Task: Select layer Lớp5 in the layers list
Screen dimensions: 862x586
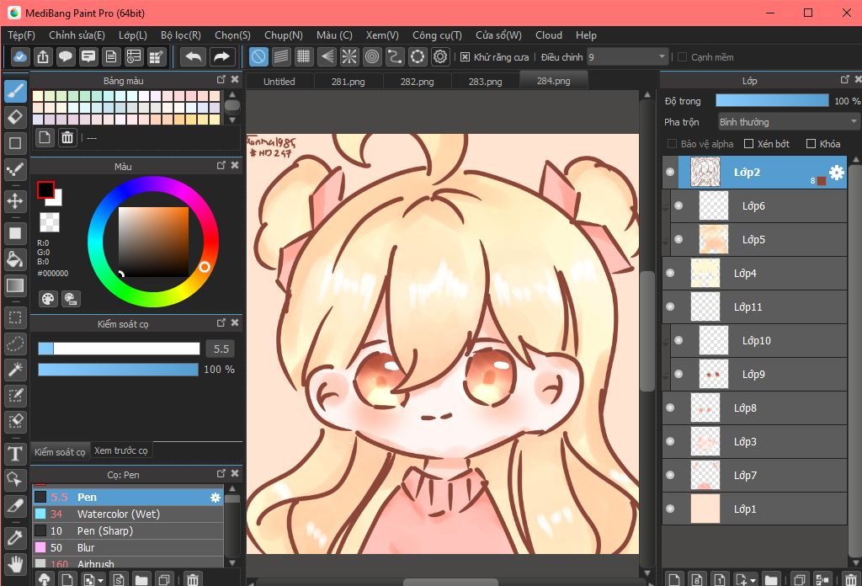Action: tap(758, 240)
